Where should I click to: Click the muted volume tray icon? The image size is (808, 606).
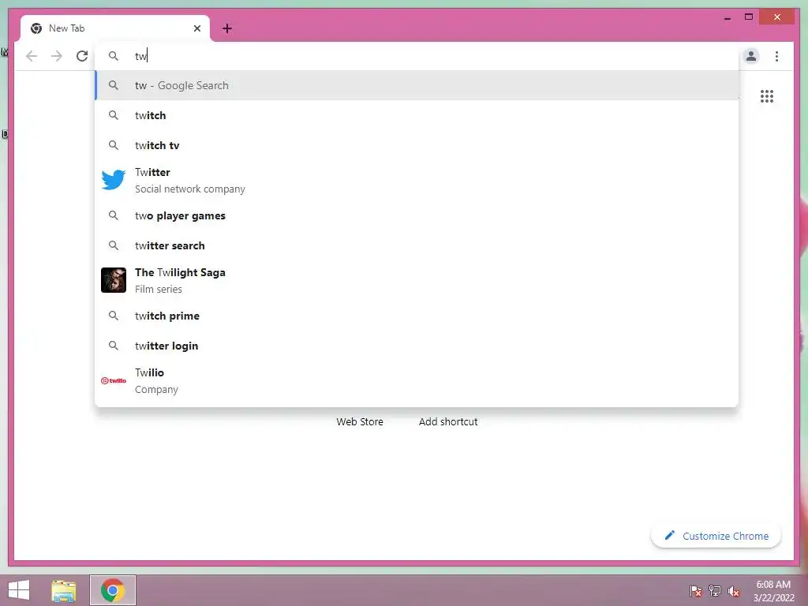point(734,590)
